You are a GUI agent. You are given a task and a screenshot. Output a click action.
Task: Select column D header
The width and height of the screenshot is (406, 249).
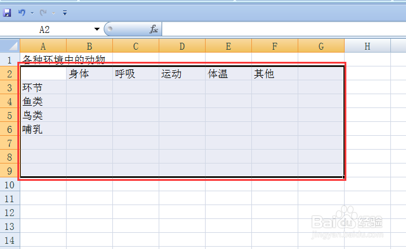coord(182,46)
